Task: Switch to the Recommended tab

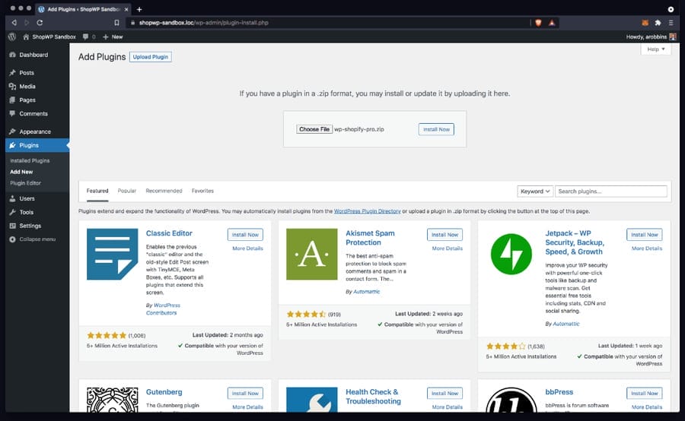Action: click(x=164, y=191)
